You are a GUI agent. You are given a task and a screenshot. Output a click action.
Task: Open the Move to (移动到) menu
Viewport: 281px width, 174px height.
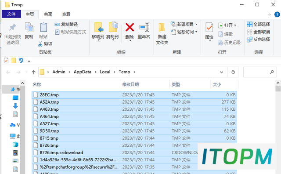[x=98, y=31]
